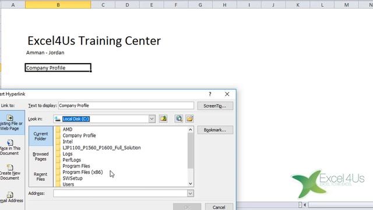Switch to Browsed Pages view
This screenshot has height=210, width=373.
click(41, 156)
